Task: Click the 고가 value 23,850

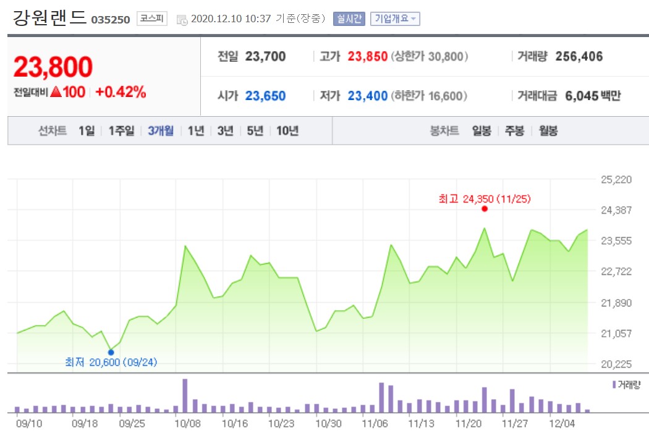Action: click(368, 56)
